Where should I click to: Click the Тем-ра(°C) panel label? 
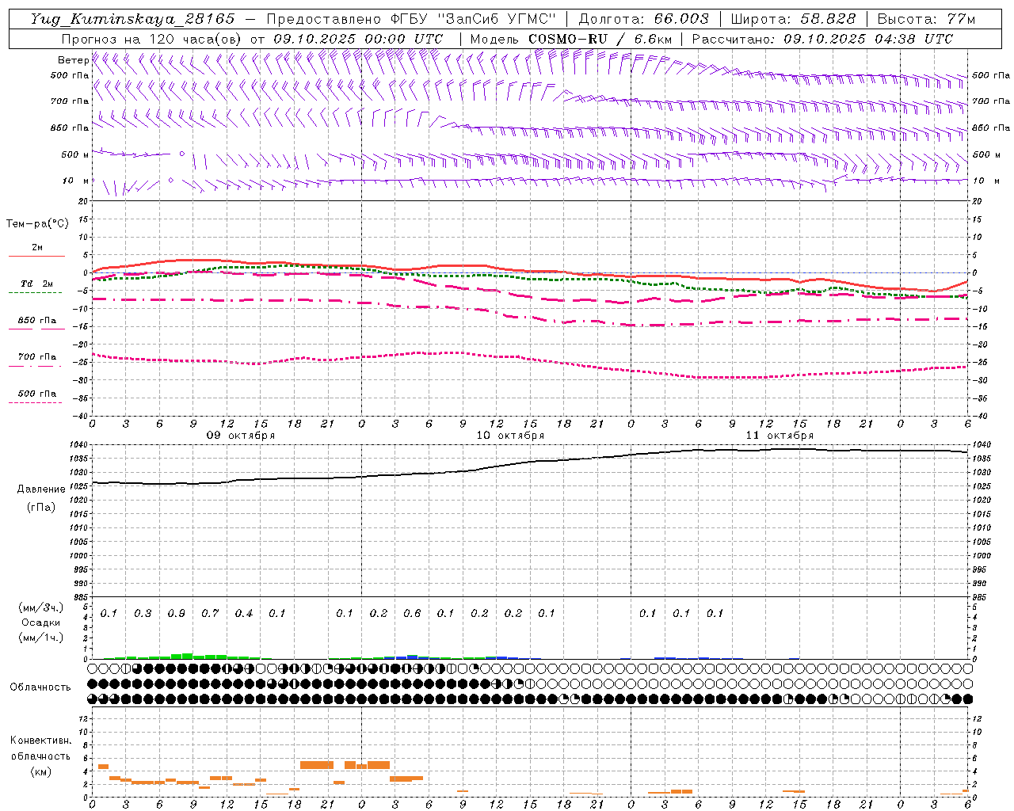pyautogui.click(x=37, y=224)
